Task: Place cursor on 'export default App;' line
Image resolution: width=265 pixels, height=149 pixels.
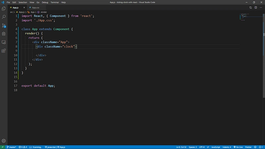Action: (38, 86)
